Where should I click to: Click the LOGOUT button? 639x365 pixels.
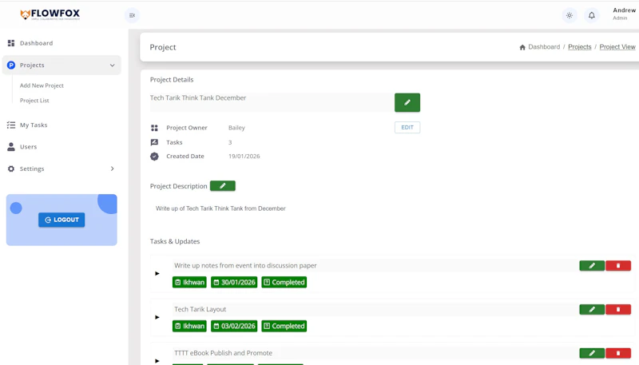pyautogui.click(x=62, y=220)
